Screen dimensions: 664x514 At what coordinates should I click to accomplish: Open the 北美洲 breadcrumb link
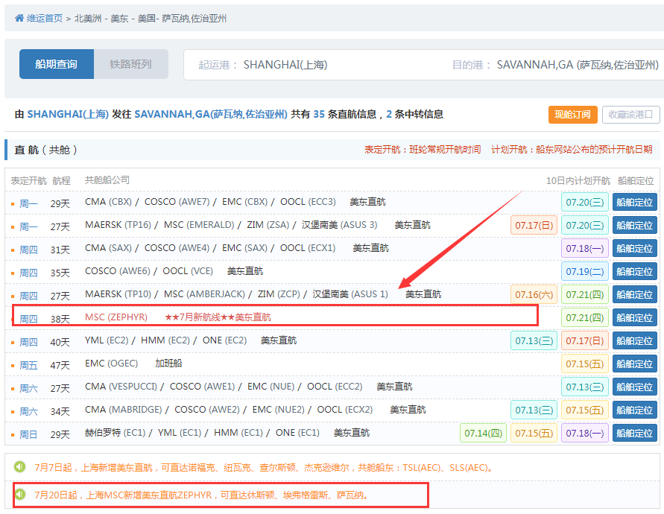tap(87, 18)
